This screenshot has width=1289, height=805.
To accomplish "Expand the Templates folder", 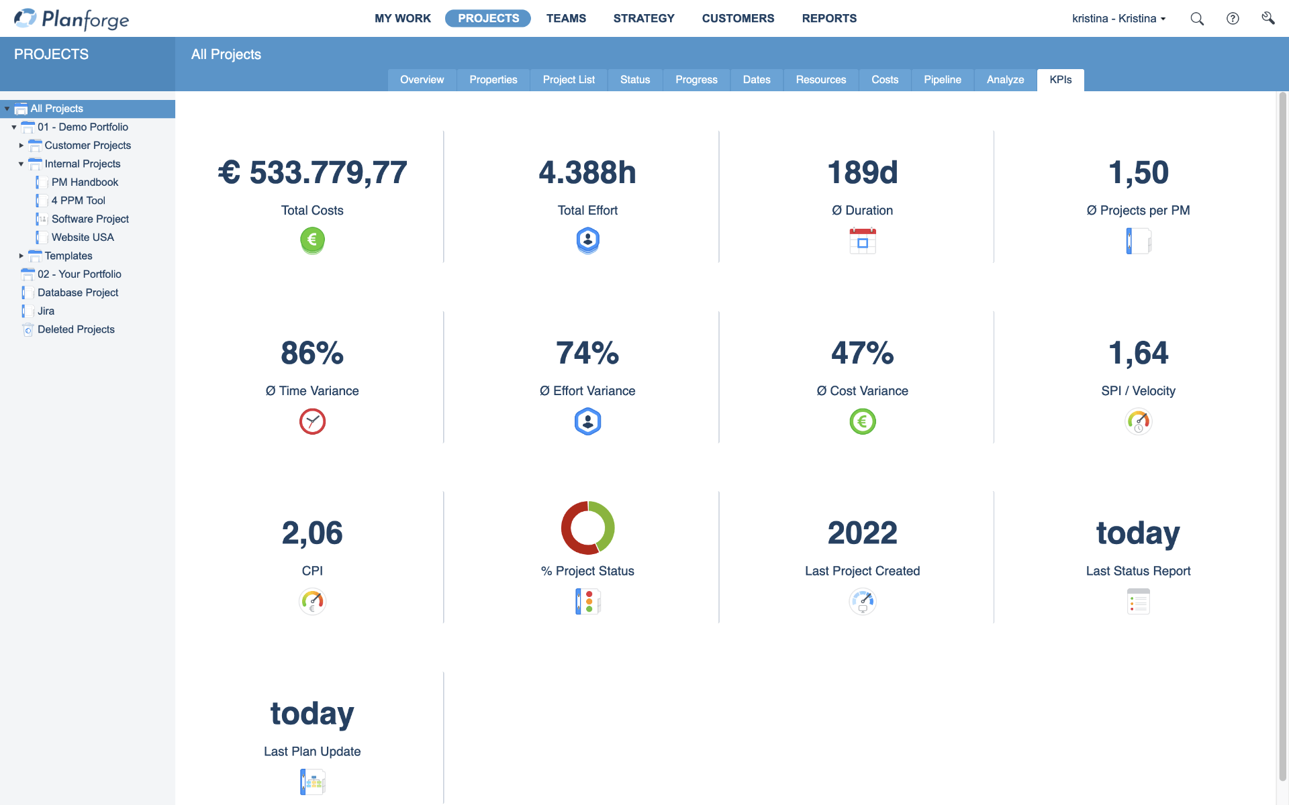I will tap(21, 256).
